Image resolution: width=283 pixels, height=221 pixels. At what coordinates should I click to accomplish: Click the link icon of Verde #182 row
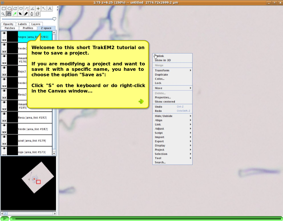[x=4, y=132]
